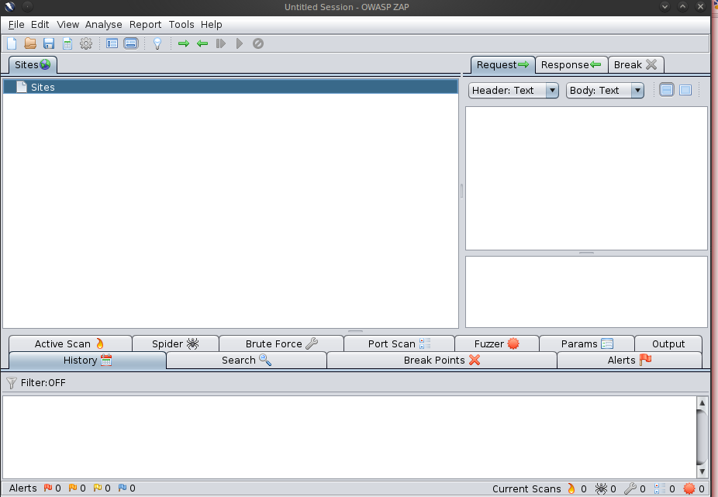Switch to the Break tab

tap(636, 64)
